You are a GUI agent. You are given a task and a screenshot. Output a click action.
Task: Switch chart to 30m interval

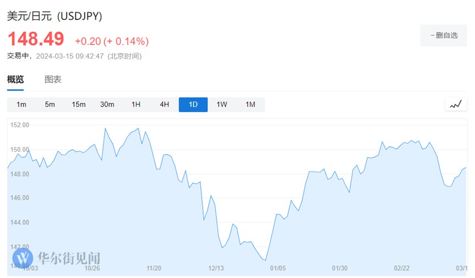107,105
